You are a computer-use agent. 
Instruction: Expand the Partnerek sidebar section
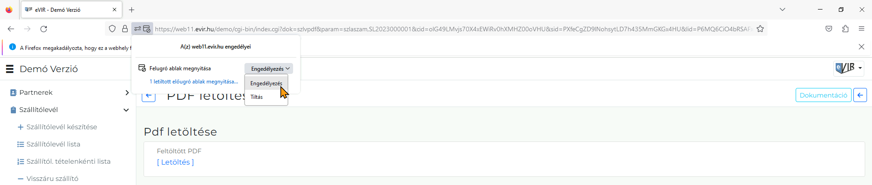[127, 92]
